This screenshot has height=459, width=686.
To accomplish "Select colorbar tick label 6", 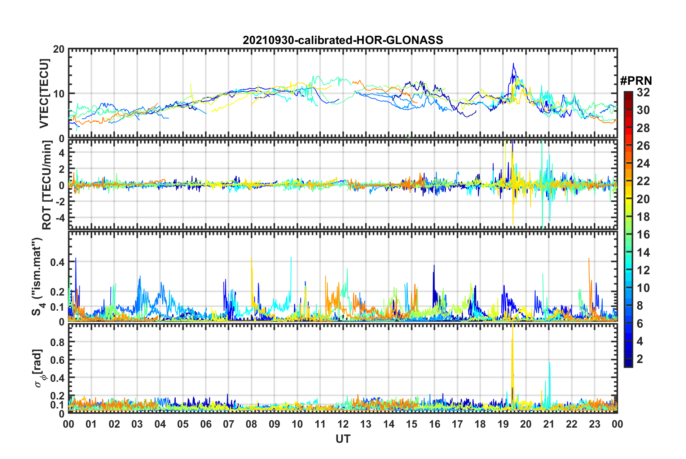I will [x=640, y=324].
